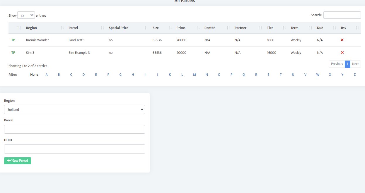Sort the table by Due column
The width and height of the screenshot is (365, 193).
coord(334,28)
